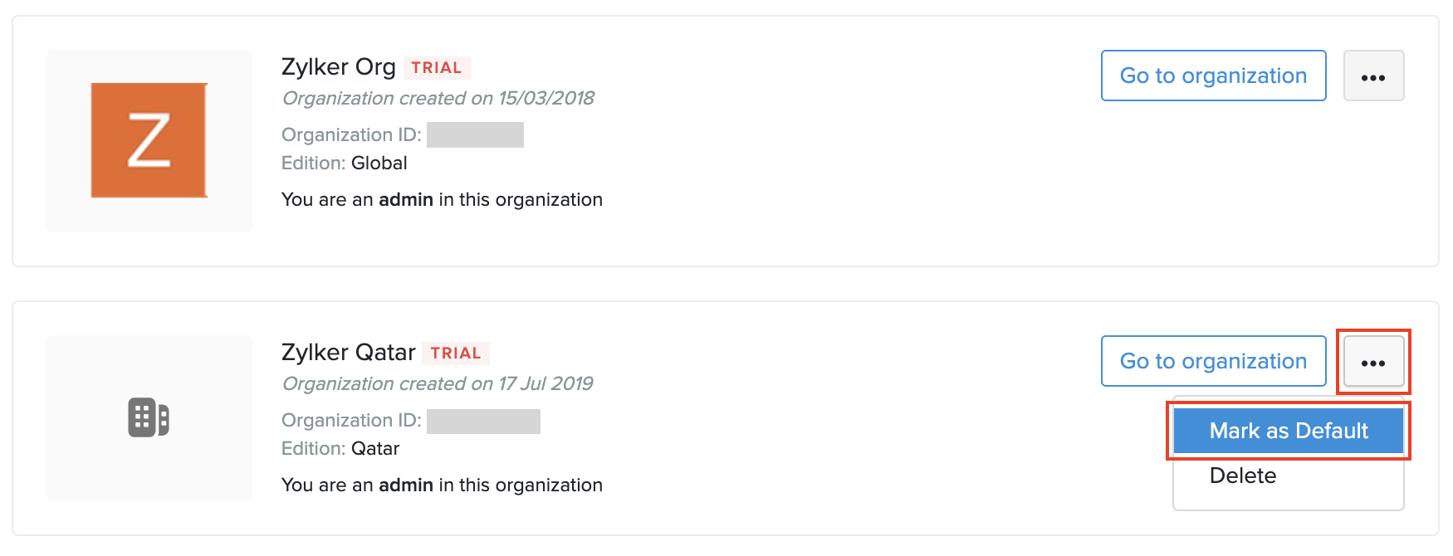
Task: Click the Zylker Org name heading
Action: tap(339, 67)
